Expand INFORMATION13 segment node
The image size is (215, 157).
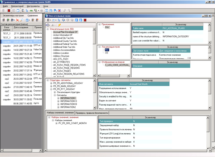58,101
